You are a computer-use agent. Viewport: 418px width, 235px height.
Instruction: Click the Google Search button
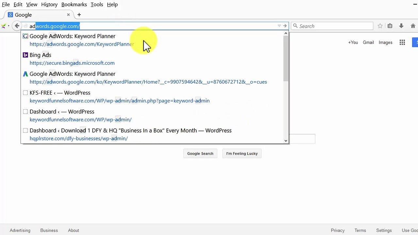200,153
